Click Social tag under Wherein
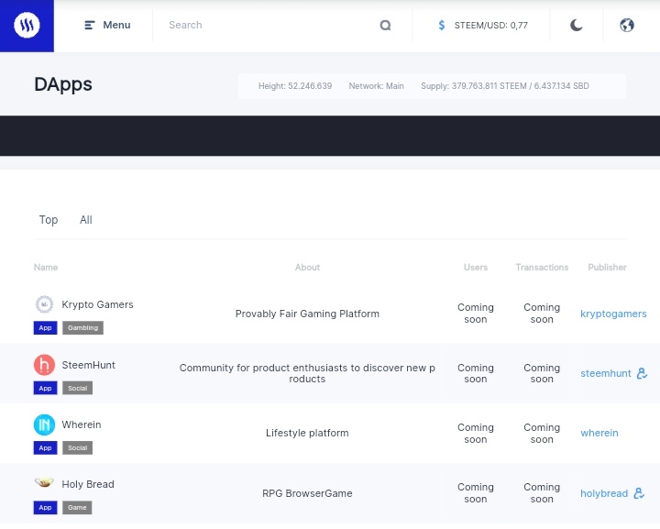660x529 pixels. click(x=77, y=447)
